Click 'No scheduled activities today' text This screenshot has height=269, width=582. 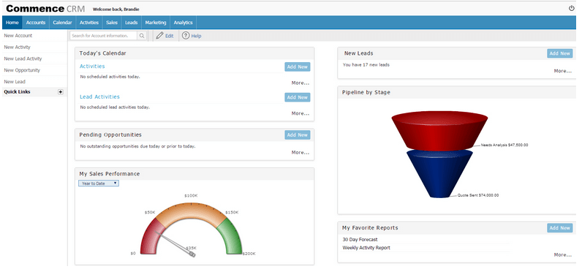click(110, 77)
